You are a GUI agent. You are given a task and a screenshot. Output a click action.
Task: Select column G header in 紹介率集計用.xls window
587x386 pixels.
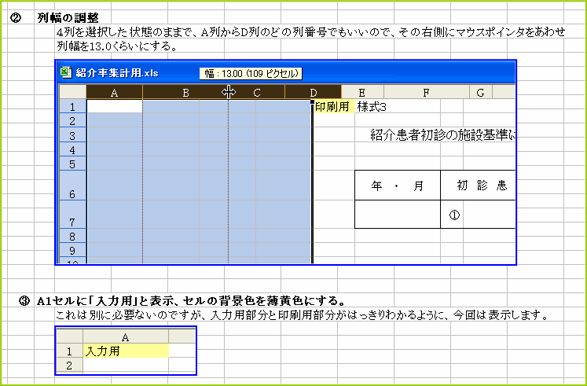[x=481, y=92]
